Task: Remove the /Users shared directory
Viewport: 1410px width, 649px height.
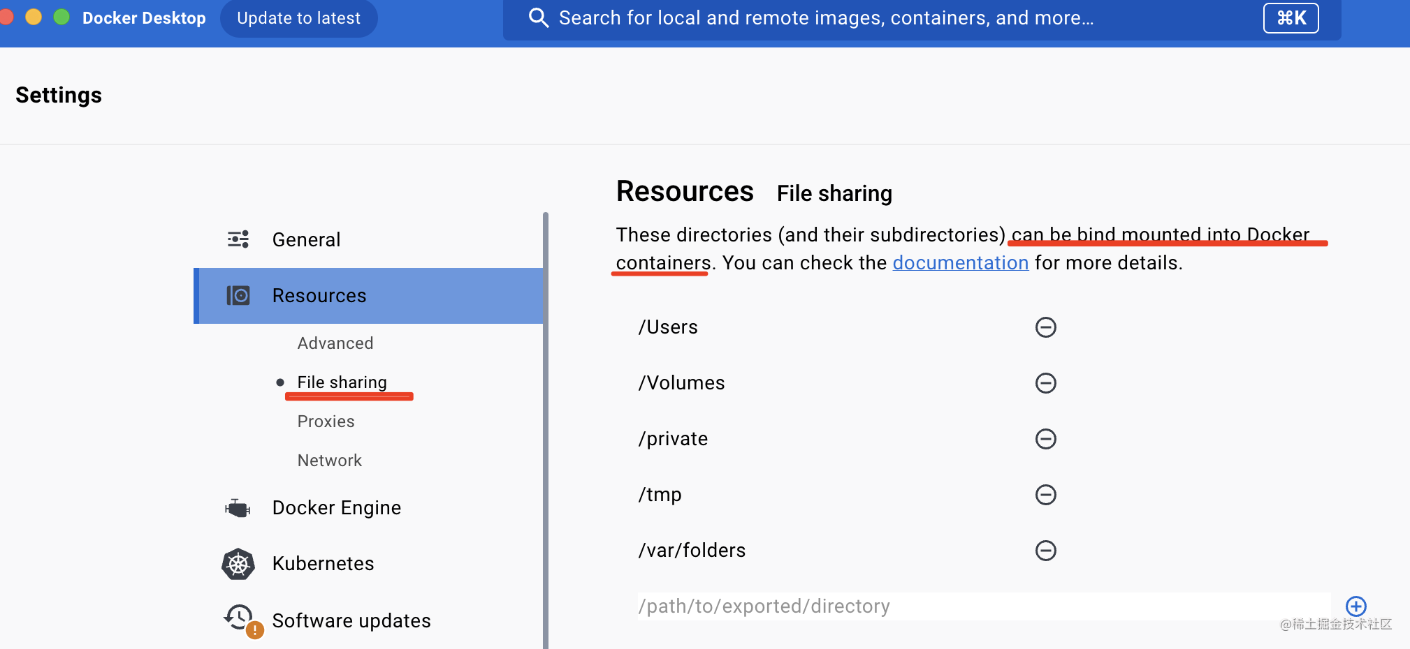Action: tap(1045, 327)
